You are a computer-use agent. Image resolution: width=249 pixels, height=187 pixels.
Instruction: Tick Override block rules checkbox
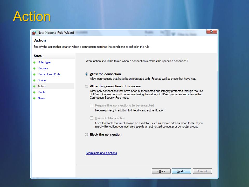click(92, 118)
